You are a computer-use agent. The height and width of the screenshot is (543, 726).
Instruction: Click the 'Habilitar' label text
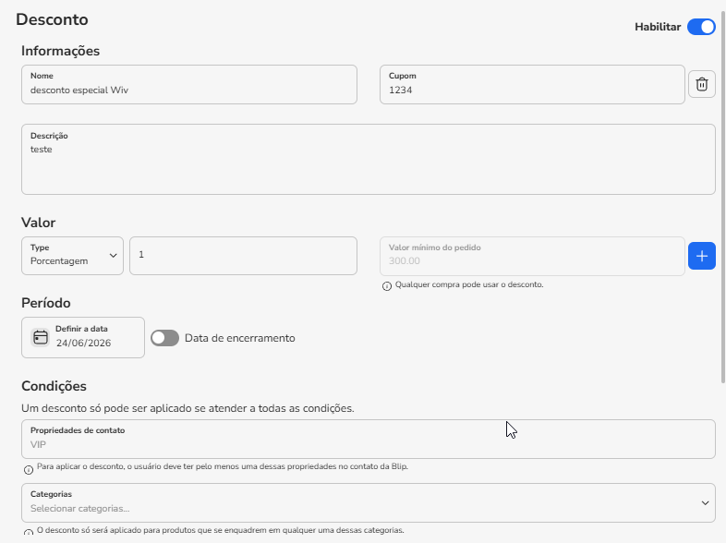658,27
